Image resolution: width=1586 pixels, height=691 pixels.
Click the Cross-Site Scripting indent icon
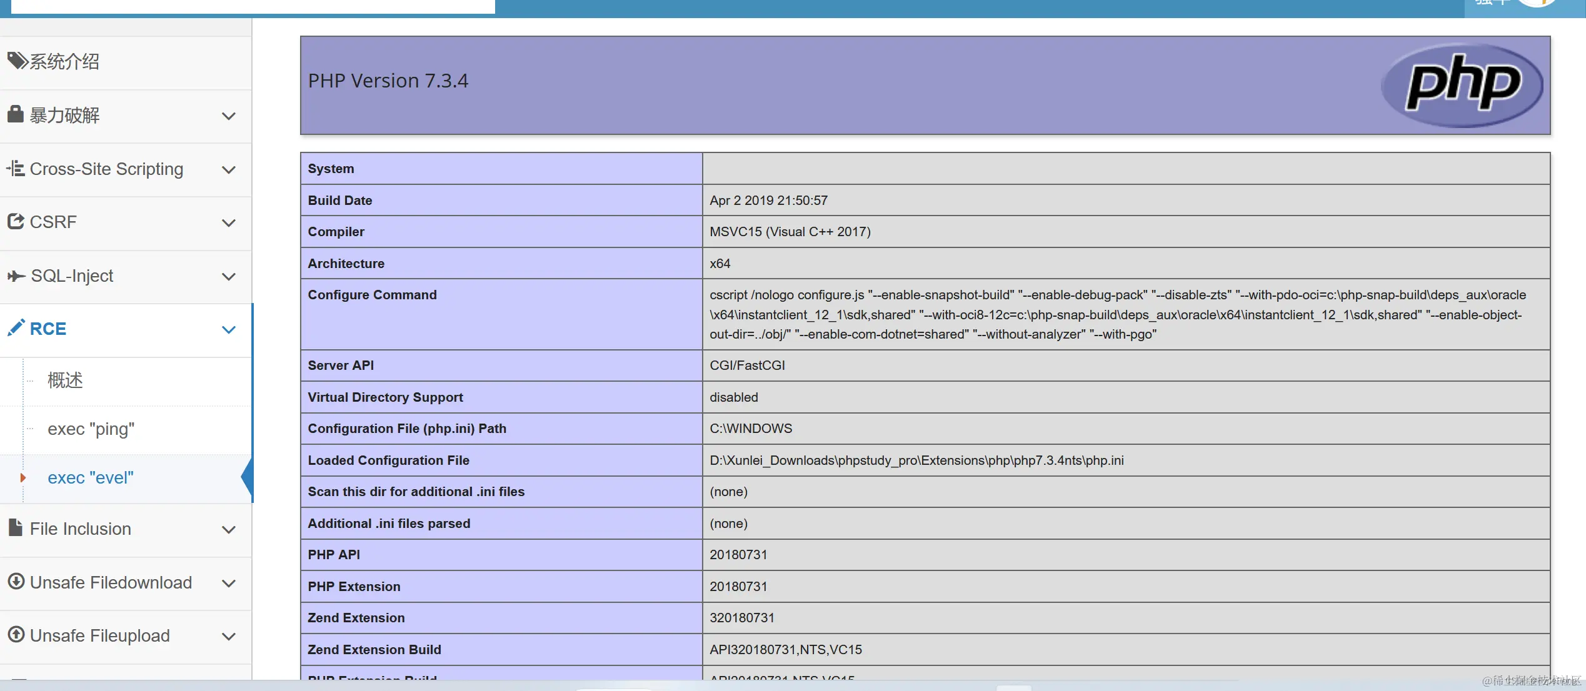click(16, 169)
